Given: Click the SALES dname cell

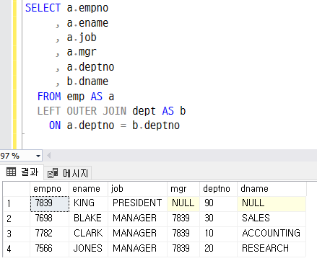Looking at the screenshot, I should (x=272, y=219).
